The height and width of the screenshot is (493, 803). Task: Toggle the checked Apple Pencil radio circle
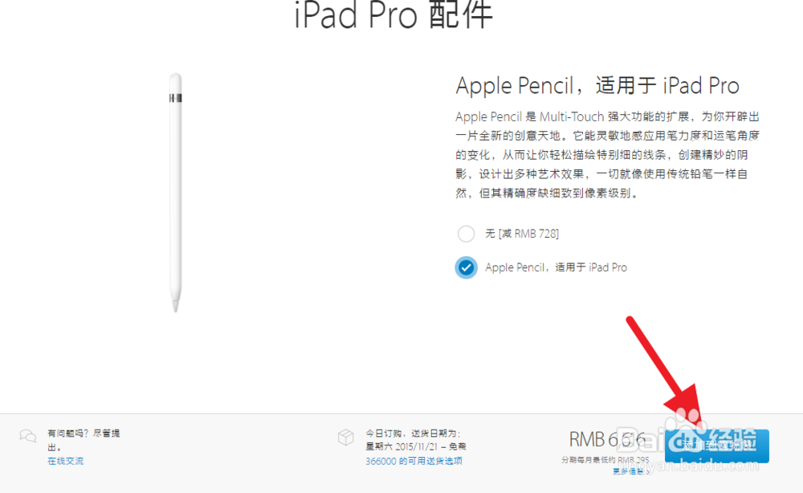466,267
